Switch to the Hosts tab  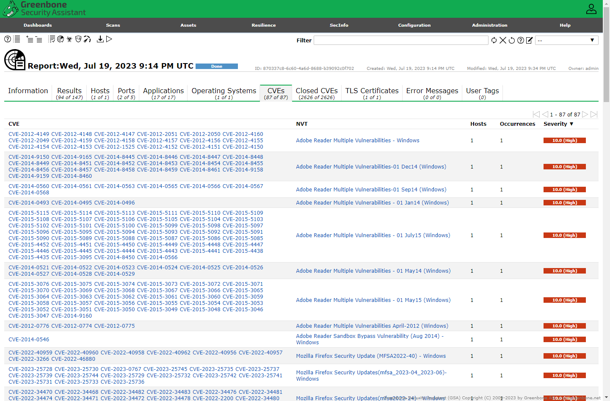pos(100,94)
